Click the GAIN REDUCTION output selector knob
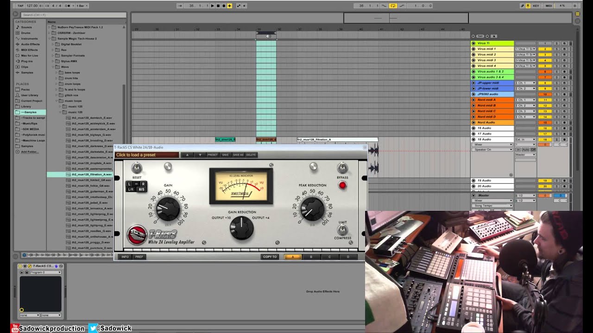 tap(241, 228)
